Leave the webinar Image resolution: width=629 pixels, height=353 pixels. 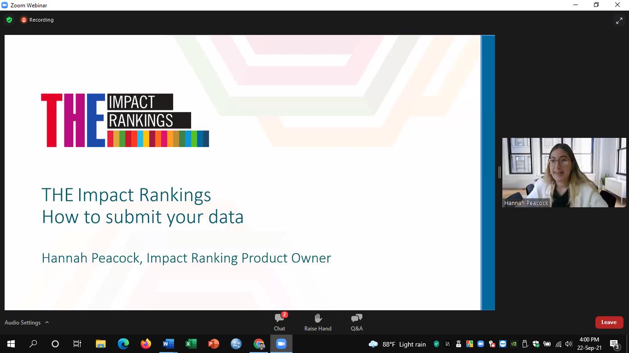[x=609, y=322]
